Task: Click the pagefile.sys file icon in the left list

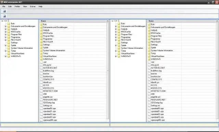Action: [41, 97]
